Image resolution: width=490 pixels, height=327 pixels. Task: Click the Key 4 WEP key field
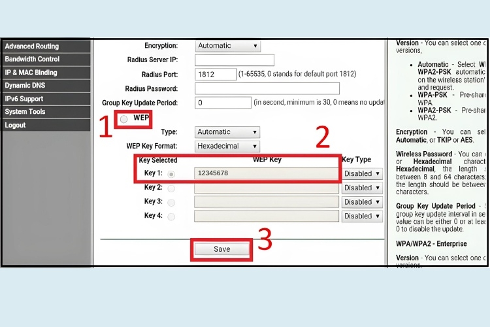pos(267,216)
